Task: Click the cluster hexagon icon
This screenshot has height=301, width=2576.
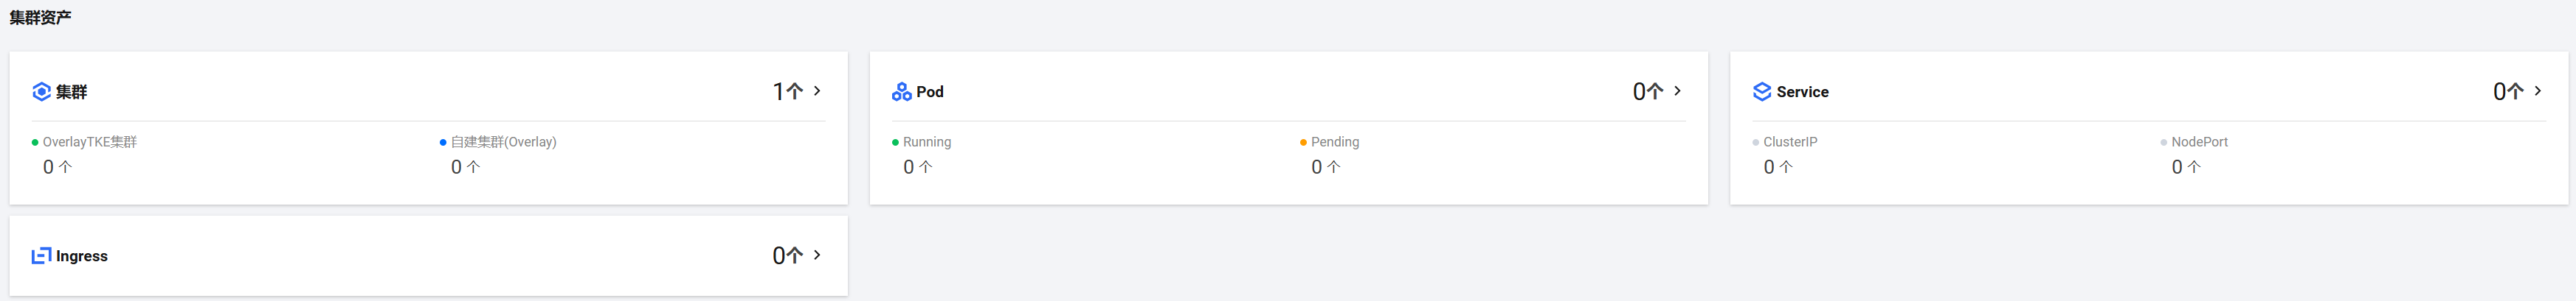Action: click(41, 92)
